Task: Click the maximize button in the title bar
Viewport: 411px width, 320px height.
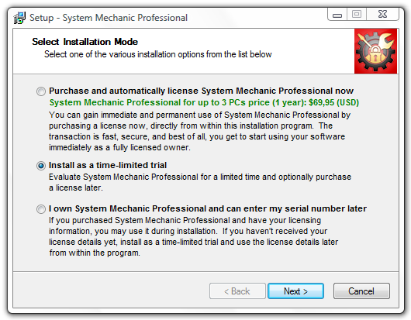Action: [x=357, y=14]
